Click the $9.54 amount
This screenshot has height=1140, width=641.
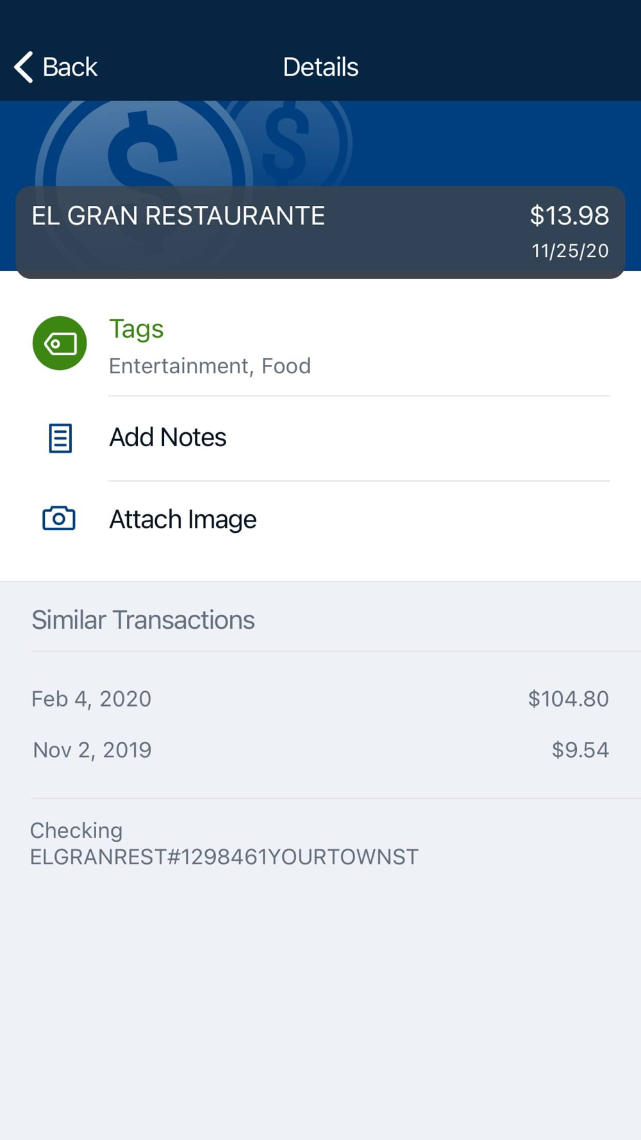click(x=580, y=750)
